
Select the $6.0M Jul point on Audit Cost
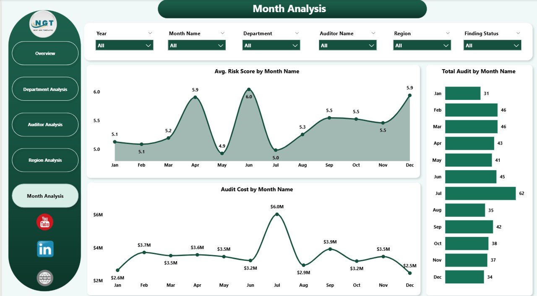tap(277, 214)
